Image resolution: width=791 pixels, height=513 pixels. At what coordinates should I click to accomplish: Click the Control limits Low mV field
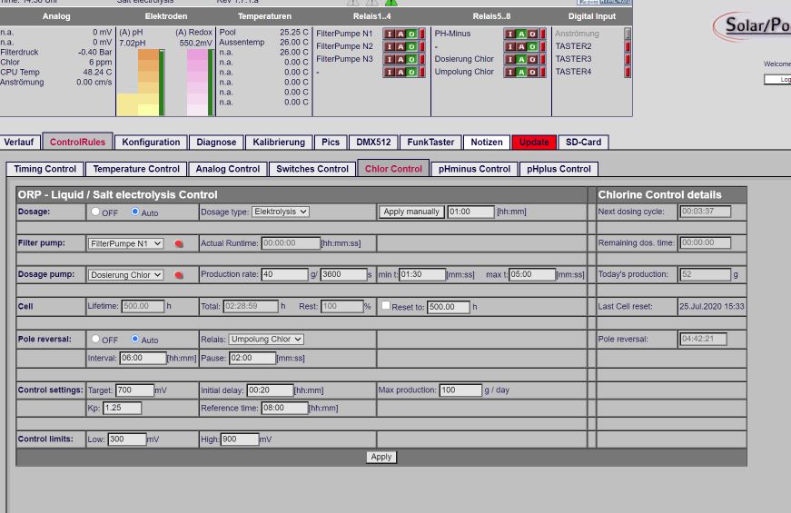point(127,439)
